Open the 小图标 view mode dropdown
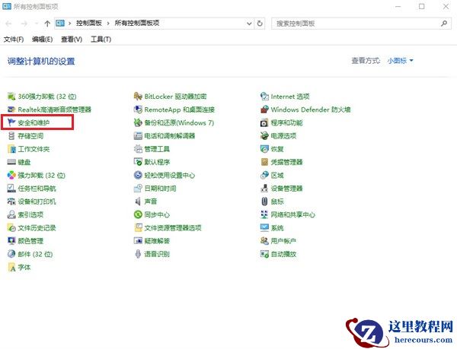 pyautogui.click(x=400, y=61)
